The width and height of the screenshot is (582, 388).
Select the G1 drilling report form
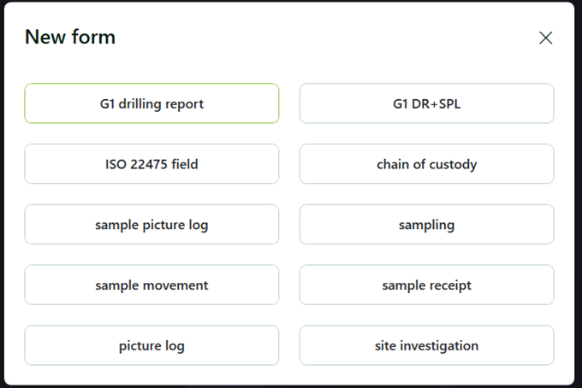pos(151,103)
